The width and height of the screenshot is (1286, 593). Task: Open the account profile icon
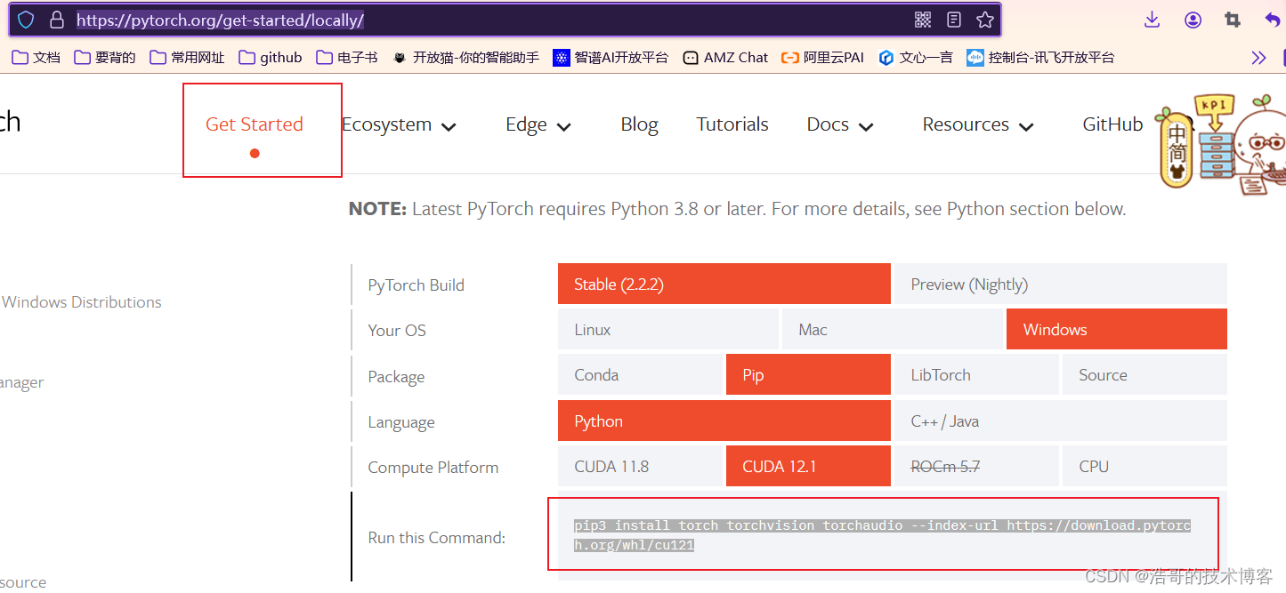click(1193, 20)
